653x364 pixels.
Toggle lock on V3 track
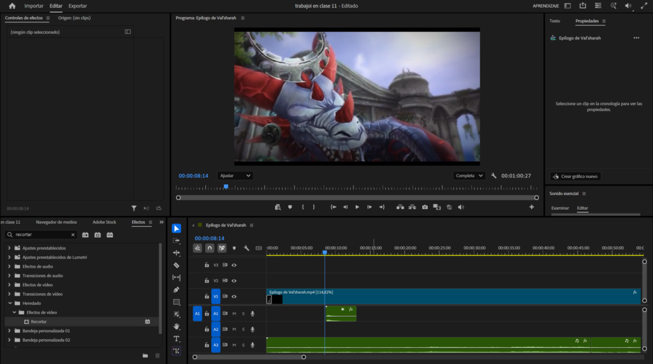click(x=207, y=265)
